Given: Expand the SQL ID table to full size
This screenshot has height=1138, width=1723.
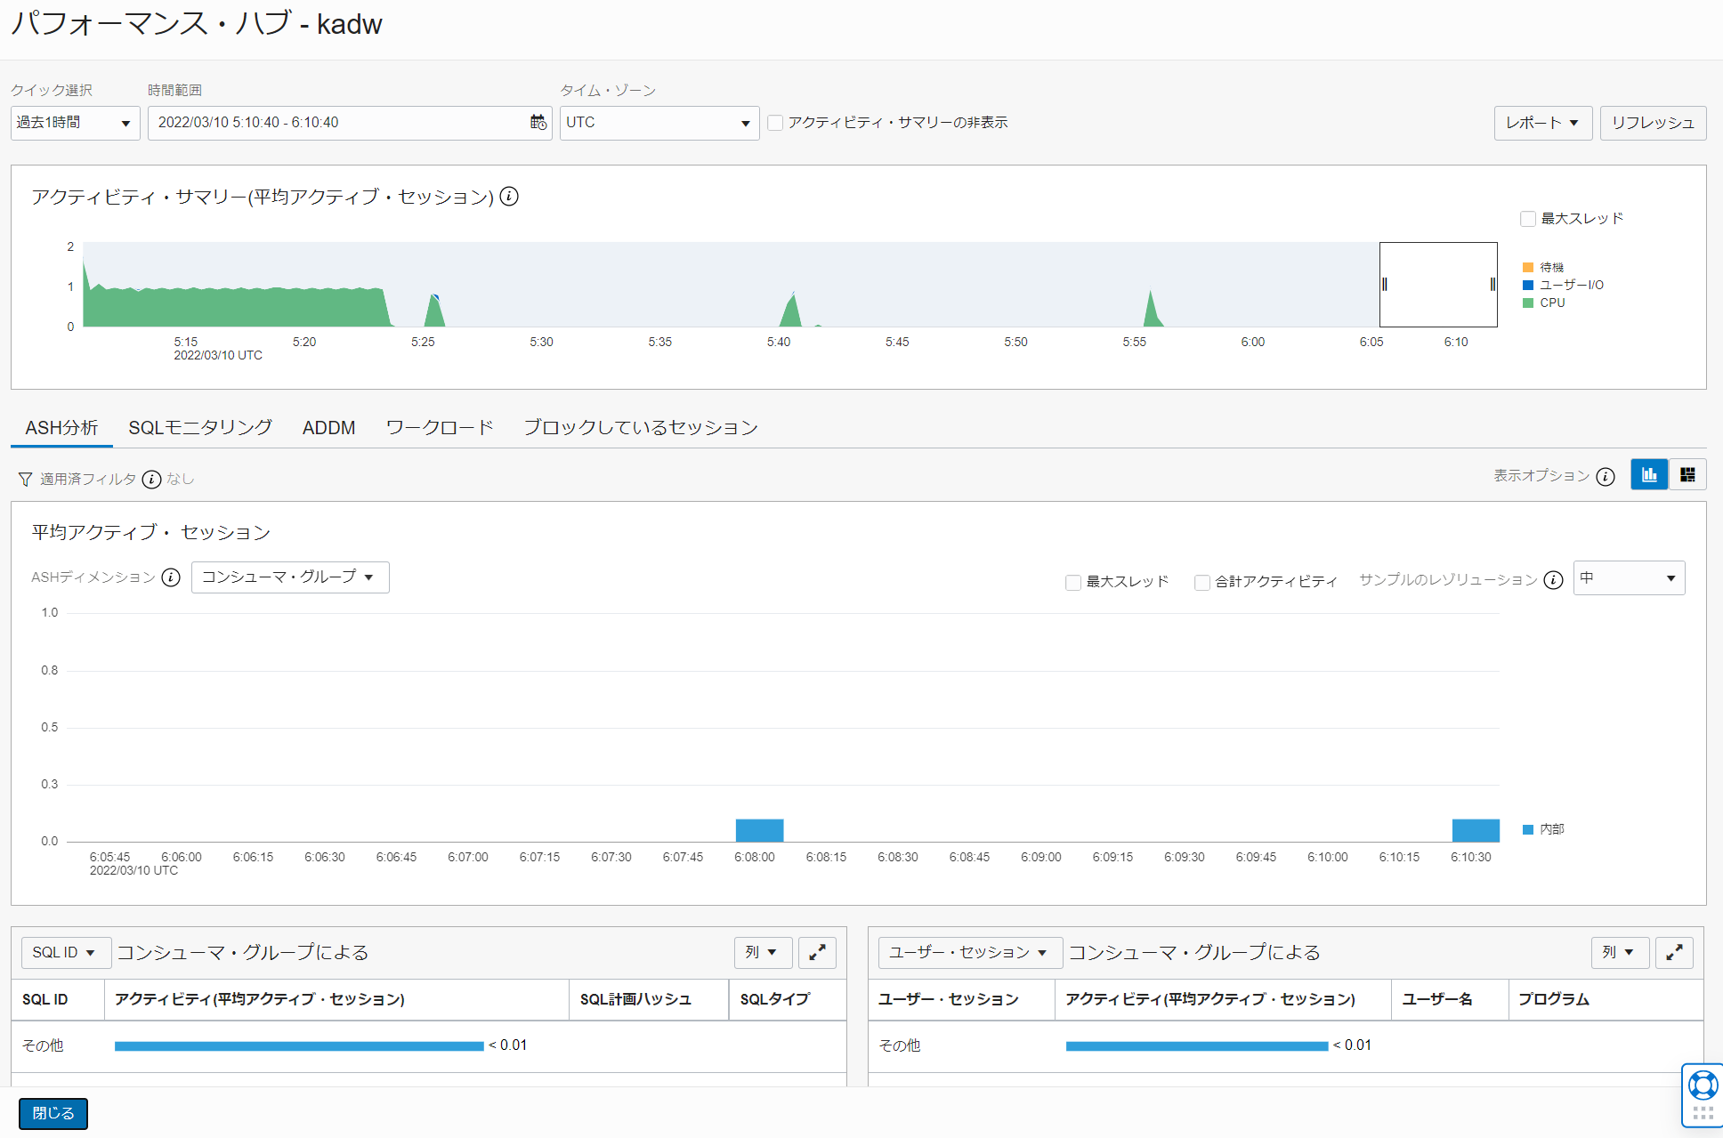Looking at the screenshot, I should tap(817, 952).
